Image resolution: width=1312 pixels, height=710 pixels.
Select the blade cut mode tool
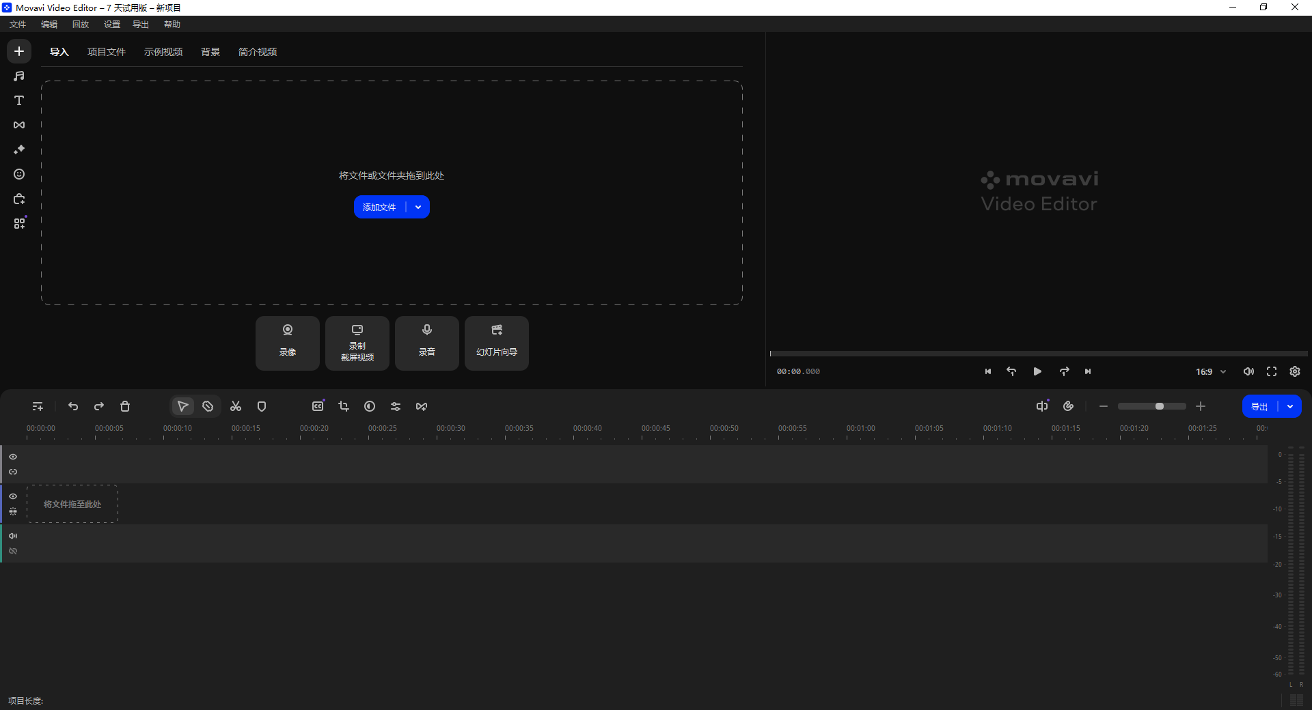point(208,406)
